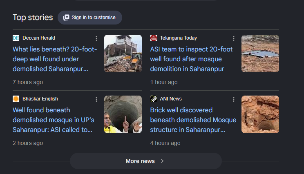Viewport: 304px width, 174px height.
Task: Click the thumbnail of man pointing near well
Action: point(123,114)
